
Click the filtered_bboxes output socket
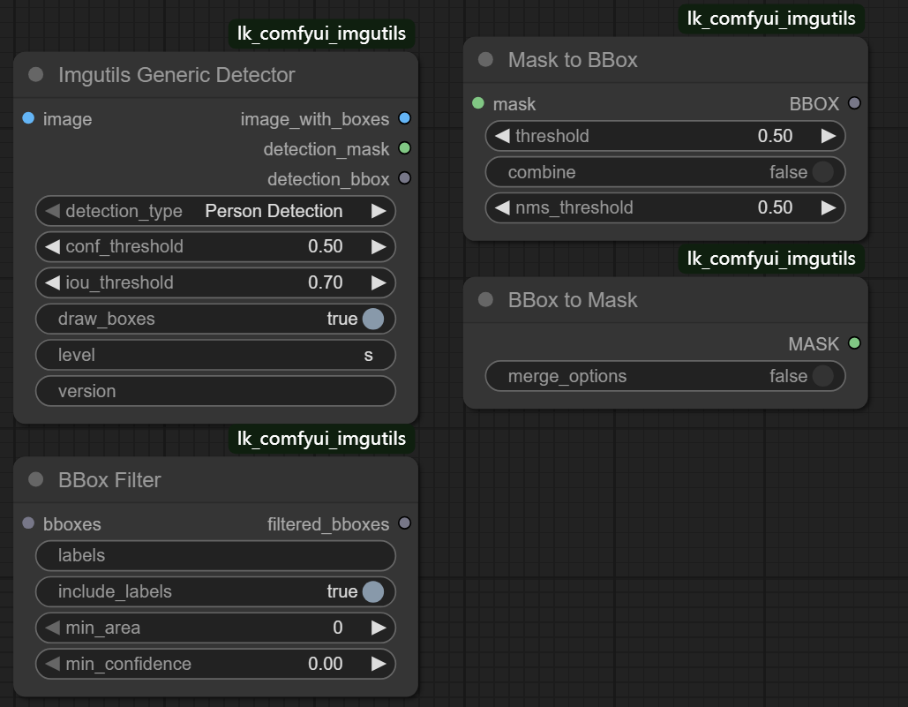(x=405, y=523)
